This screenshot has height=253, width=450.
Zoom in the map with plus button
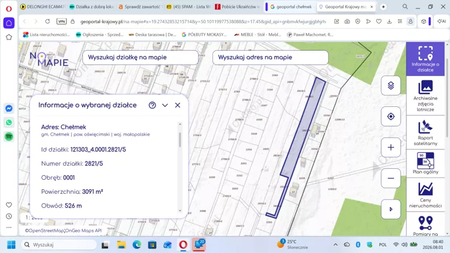coord(390,147)
